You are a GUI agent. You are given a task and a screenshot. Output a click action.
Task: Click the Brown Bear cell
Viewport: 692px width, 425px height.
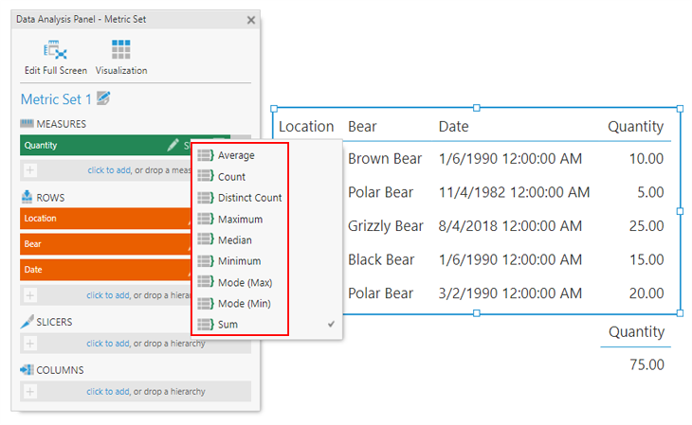click(x=385, y=159)
